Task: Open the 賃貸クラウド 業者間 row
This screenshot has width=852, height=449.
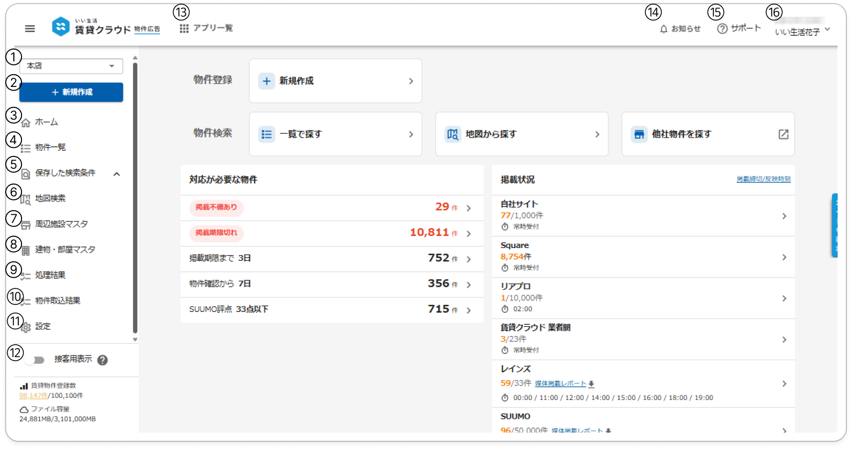Action: pyautogui.click(x=643, y=340)
